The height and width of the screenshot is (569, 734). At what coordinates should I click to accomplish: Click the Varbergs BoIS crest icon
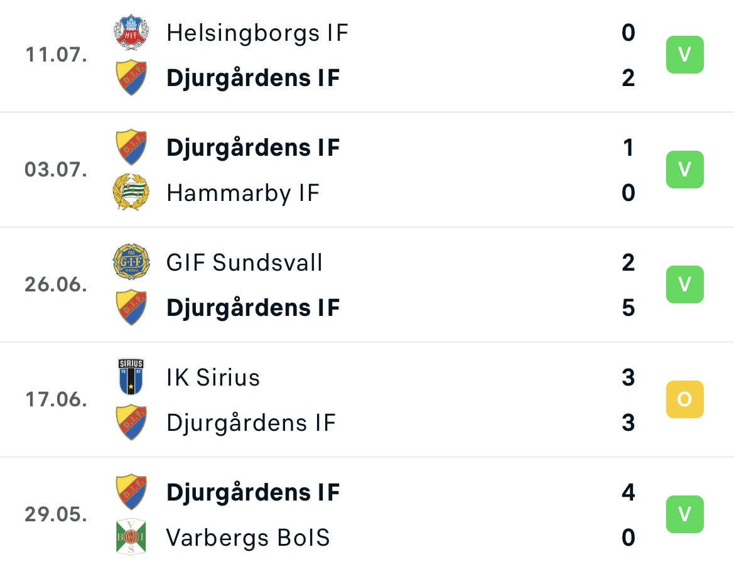coord(131,537)
